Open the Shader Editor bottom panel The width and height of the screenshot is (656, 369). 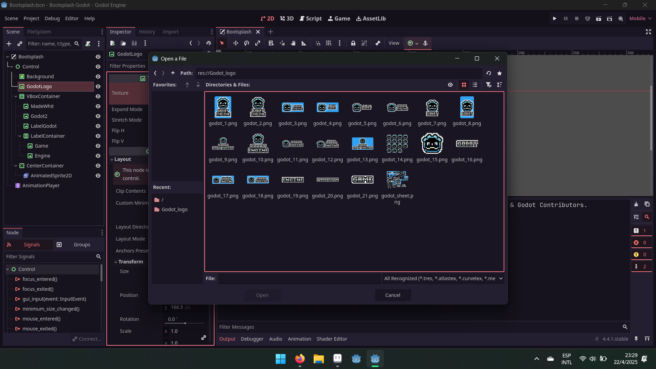pyautogui.click(x=332, y=339)
